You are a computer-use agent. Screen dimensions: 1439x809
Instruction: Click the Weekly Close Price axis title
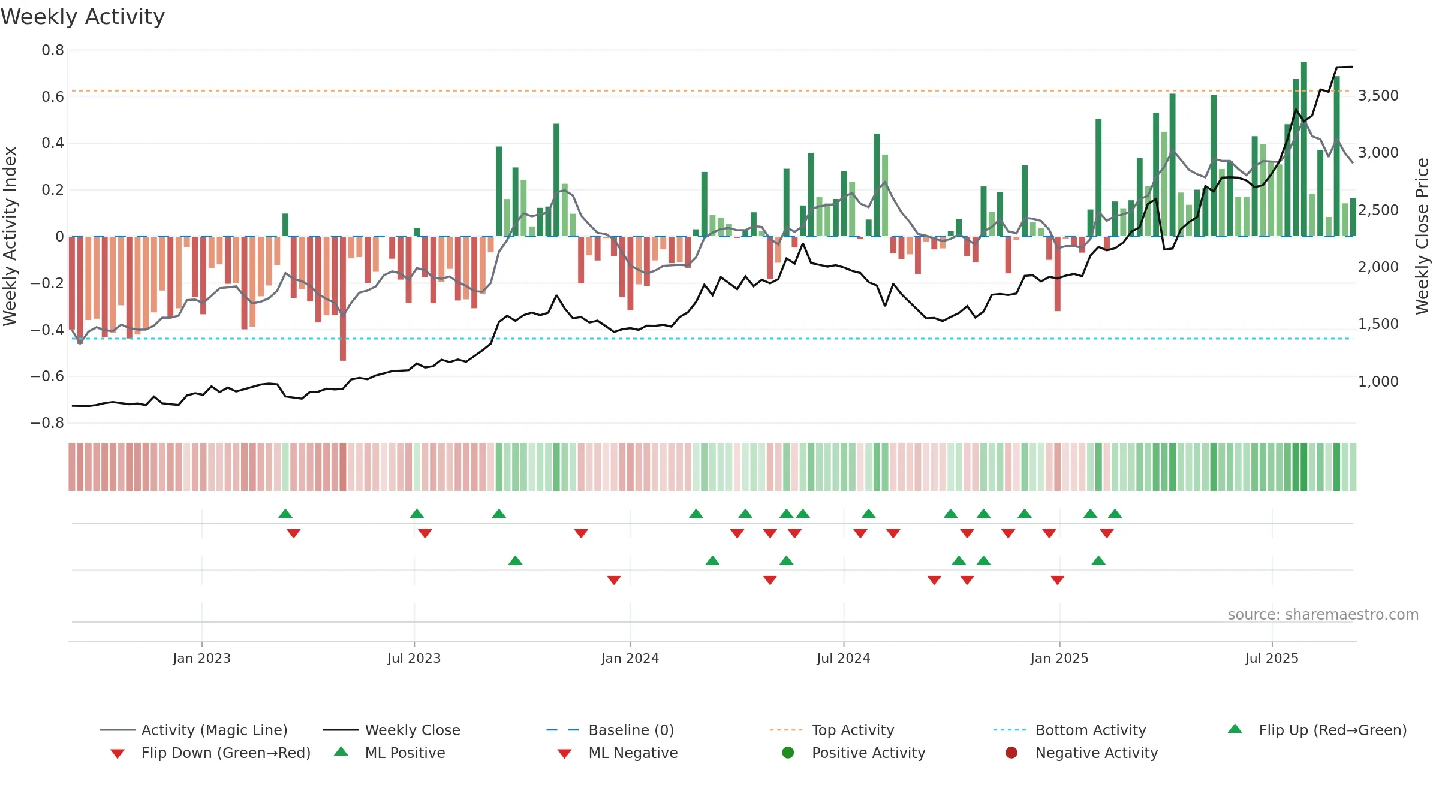1422,236
